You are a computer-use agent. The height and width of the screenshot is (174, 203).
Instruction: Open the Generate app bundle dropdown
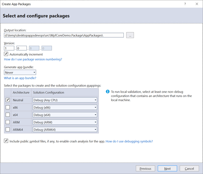20,72
